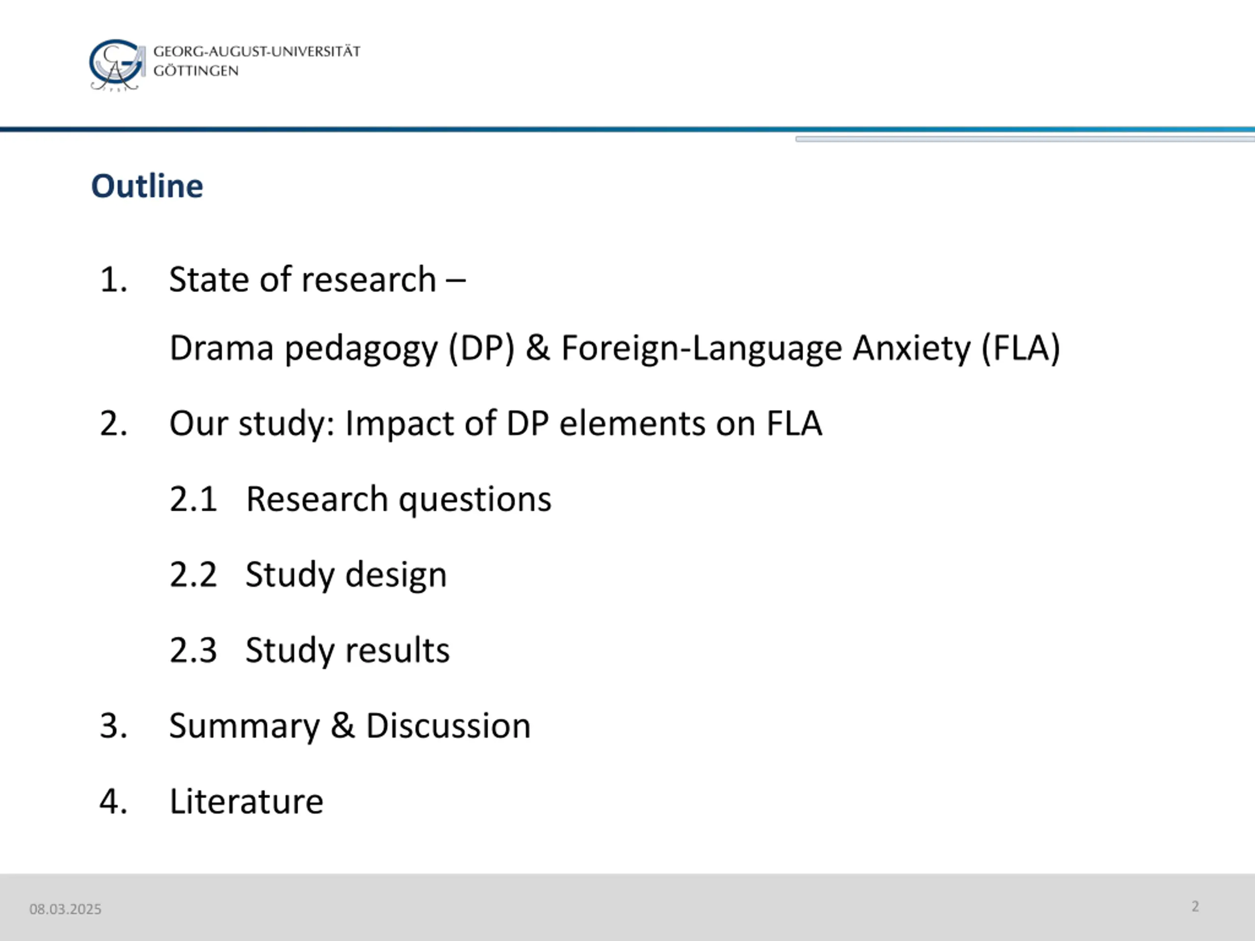The image size is (1255, 941).
Task: Click the 'GEORG-AUGUST-UNIVERSITÄT' text line
Action: 256,51
